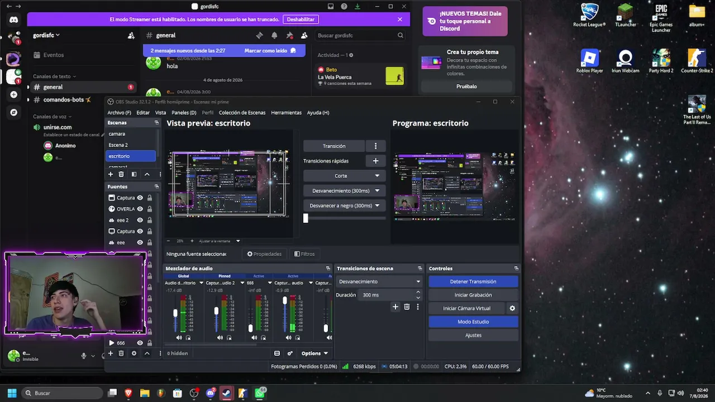Open Paneles (D) menu in OBS
This screenshot has height=402, width=715.
click(x=184, y=113)
